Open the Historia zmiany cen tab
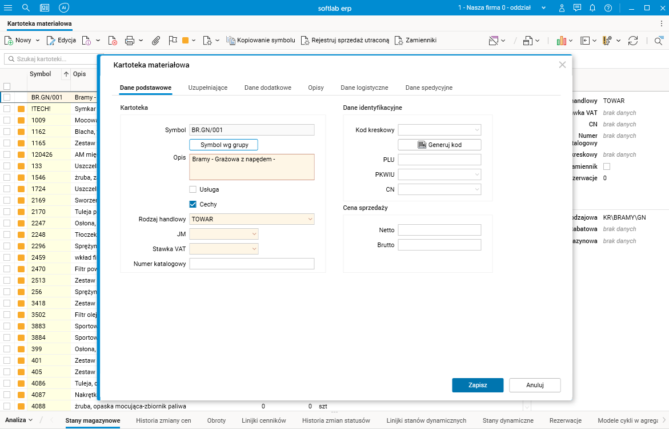 tap(163, 420)
